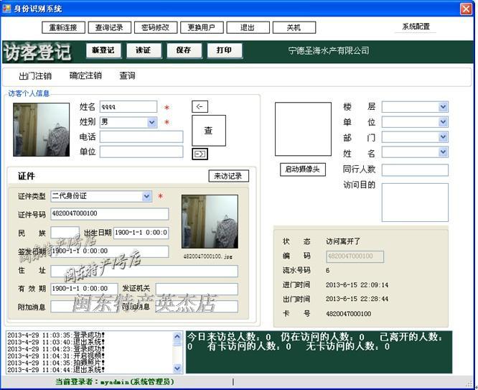The image size is (478, 390).
Task: Click the visitor 姓名 input field
Action: click(128, 107)
